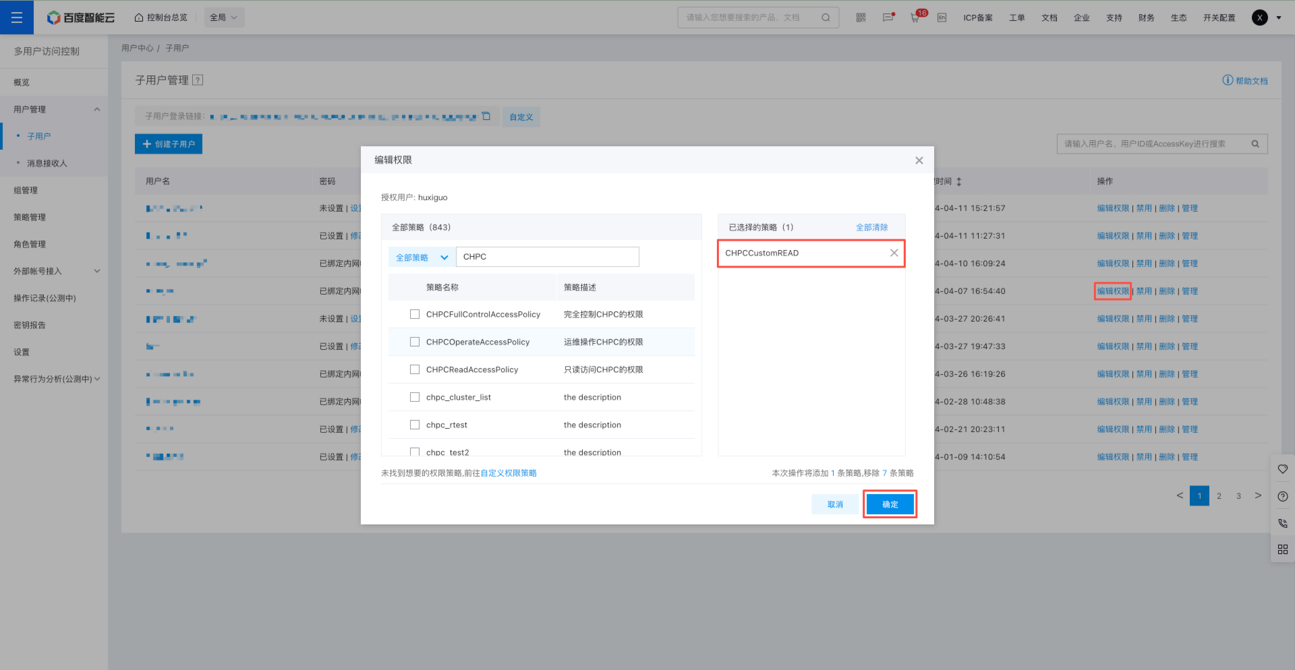Click the 取消 cancel button
This screenshot has height=670, width=1295.
(x=835, y=504)
